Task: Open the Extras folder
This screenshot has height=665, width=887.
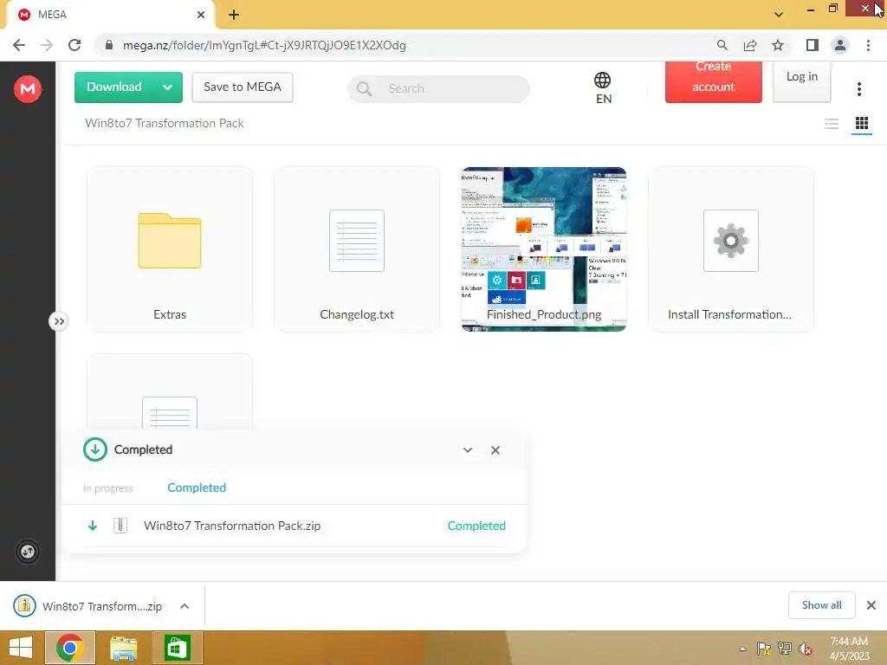Action: (x=170, y=249)
